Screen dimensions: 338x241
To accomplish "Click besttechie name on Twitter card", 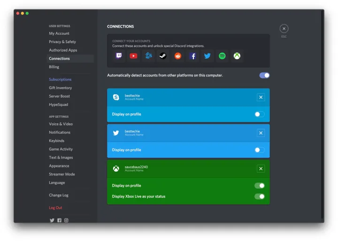I will [x=132, y=131].
